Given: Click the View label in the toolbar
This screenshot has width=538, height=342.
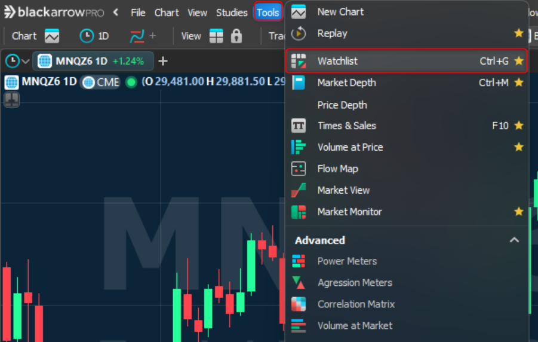Looking at the screenshot, I should pyautogui.click(x=190, y=36).
